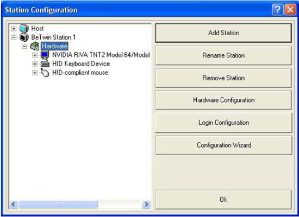
Task: Open Hardware Configuration
Action: point(223,100)
